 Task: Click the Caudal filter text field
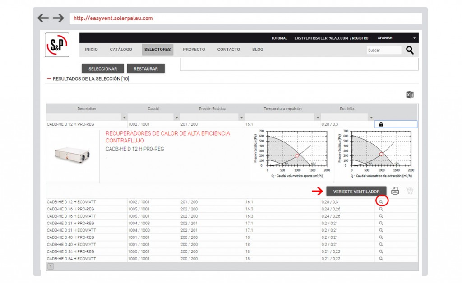(x=151, y=117)
